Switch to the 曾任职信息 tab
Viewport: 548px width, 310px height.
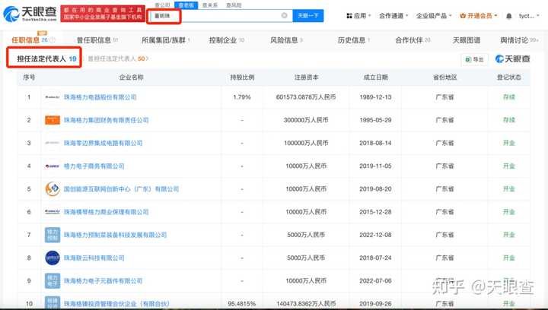click(x=97, y=40)
